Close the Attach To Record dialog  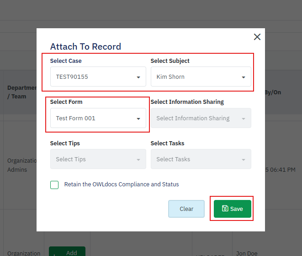click(x=257, y=37)
